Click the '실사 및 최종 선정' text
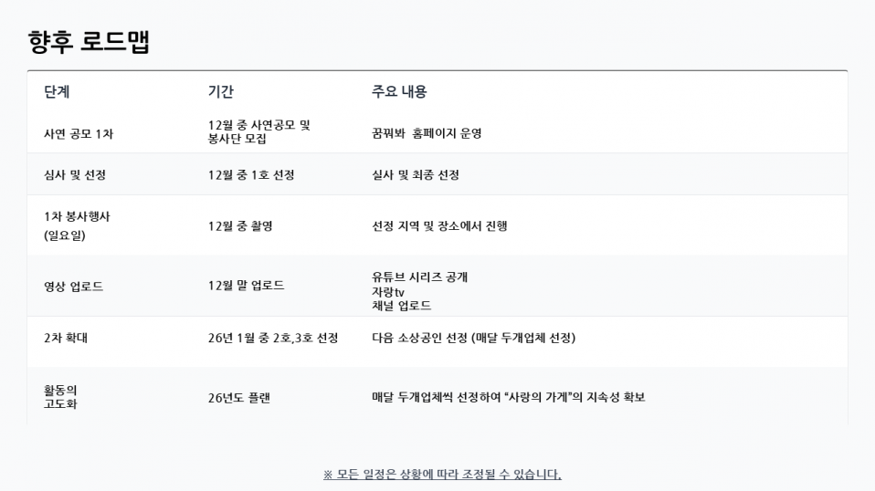Screen dimensions: 875x491 416,174
